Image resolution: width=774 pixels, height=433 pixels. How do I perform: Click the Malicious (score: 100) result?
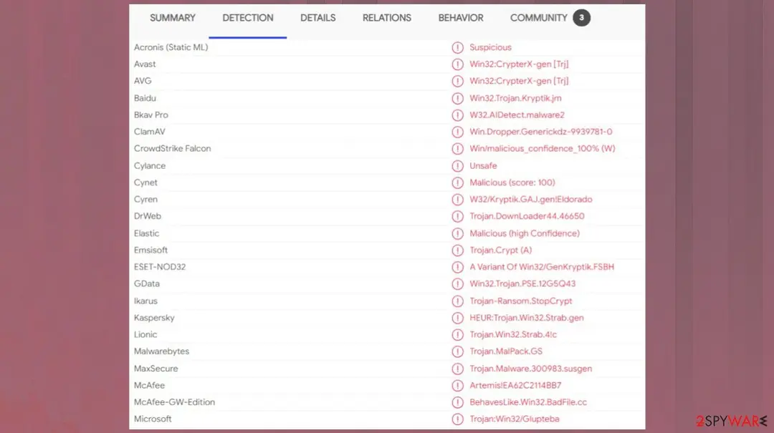[x=512, y=183]
